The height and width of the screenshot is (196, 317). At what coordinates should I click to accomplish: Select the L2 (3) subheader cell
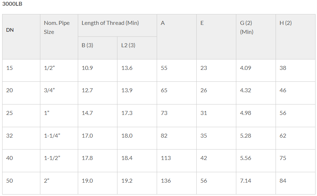(x=137, y=48)
